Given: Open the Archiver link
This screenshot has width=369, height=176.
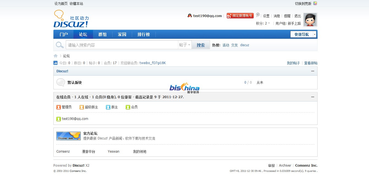Looking at the screenshot, I should tap(285, 166).
